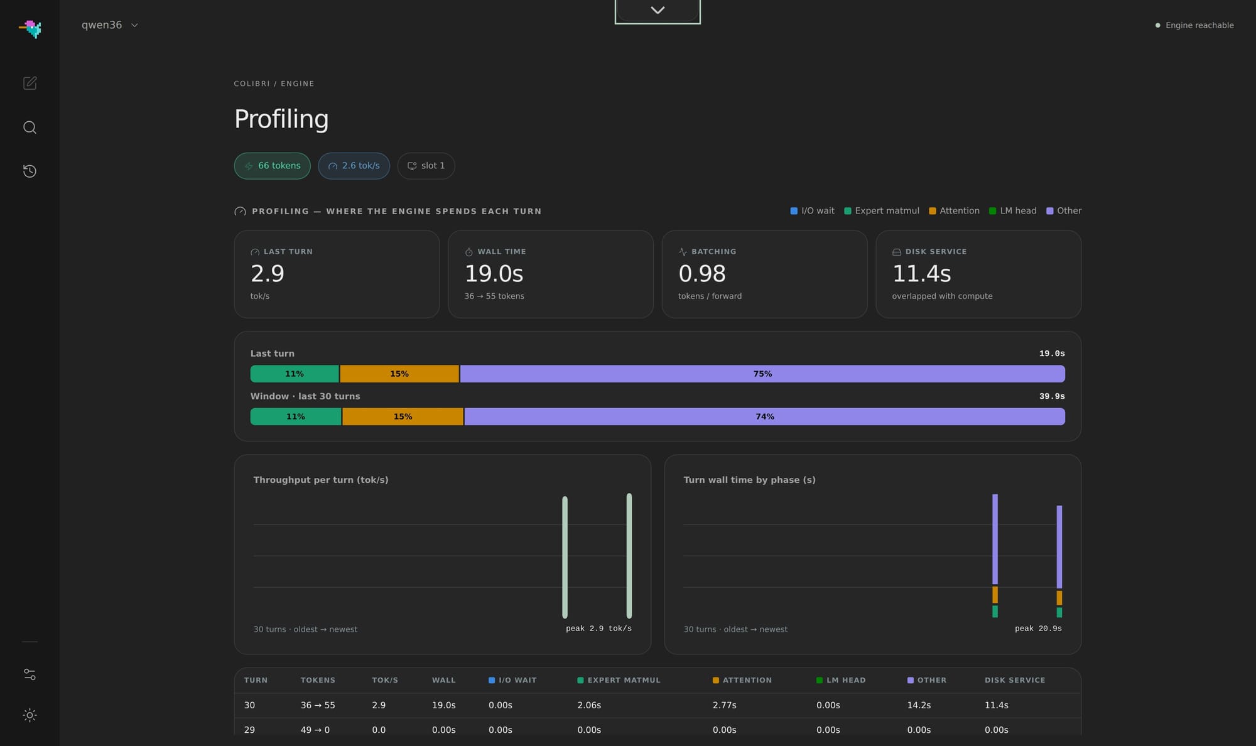The height and width of the screenshot is (746, 1256).
Task: Click the Other legend swatch
Action: [1050, 211]
